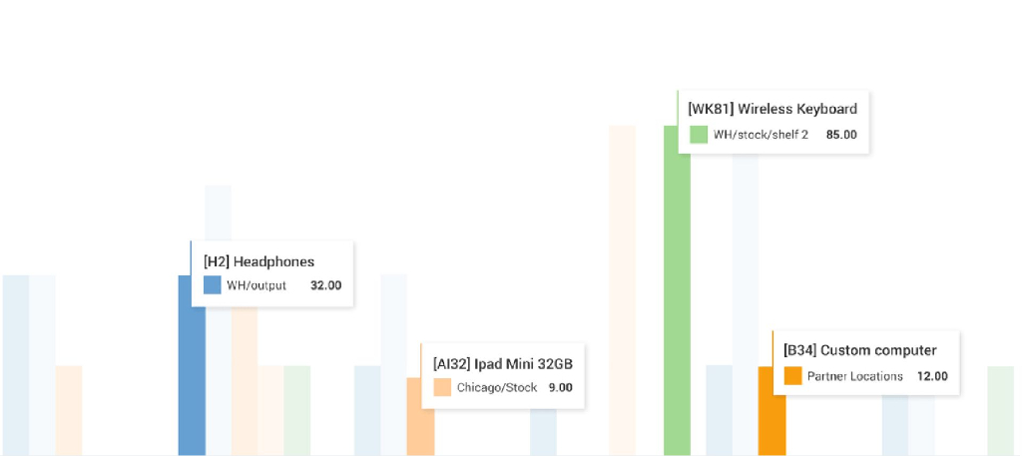Click the 12.00 quantity value
The width and height of the screenshot is (1022, 456).
931,376
